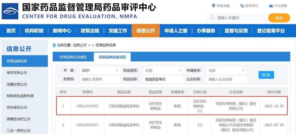Click the orange 搜索 button
The height and width of the screenshot is (134, 296).
(x=279, y=18)
